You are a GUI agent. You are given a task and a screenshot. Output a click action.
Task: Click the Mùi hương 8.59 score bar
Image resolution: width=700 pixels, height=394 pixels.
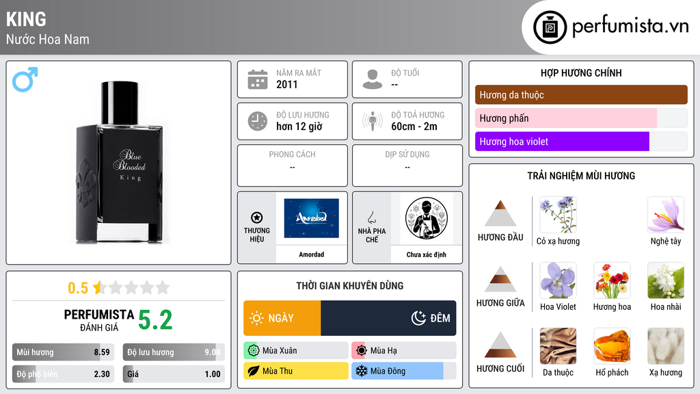pos(63,352)
